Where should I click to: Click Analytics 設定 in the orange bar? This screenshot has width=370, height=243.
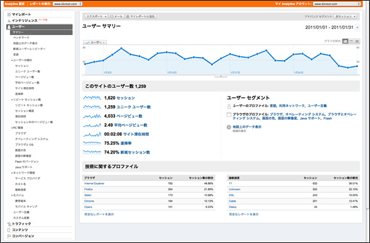tap(14, 4)
